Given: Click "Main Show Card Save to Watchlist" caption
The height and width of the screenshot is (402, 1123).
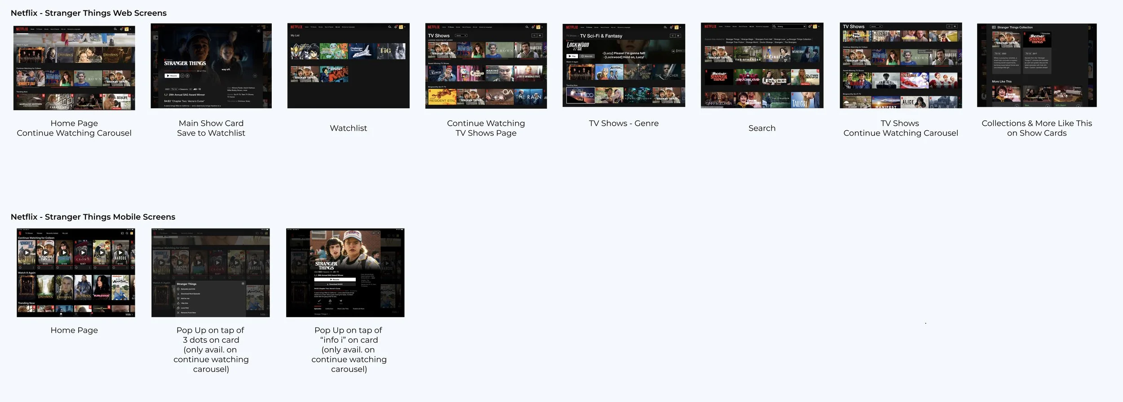Looking at the screenshot, I should pos(211,128).
